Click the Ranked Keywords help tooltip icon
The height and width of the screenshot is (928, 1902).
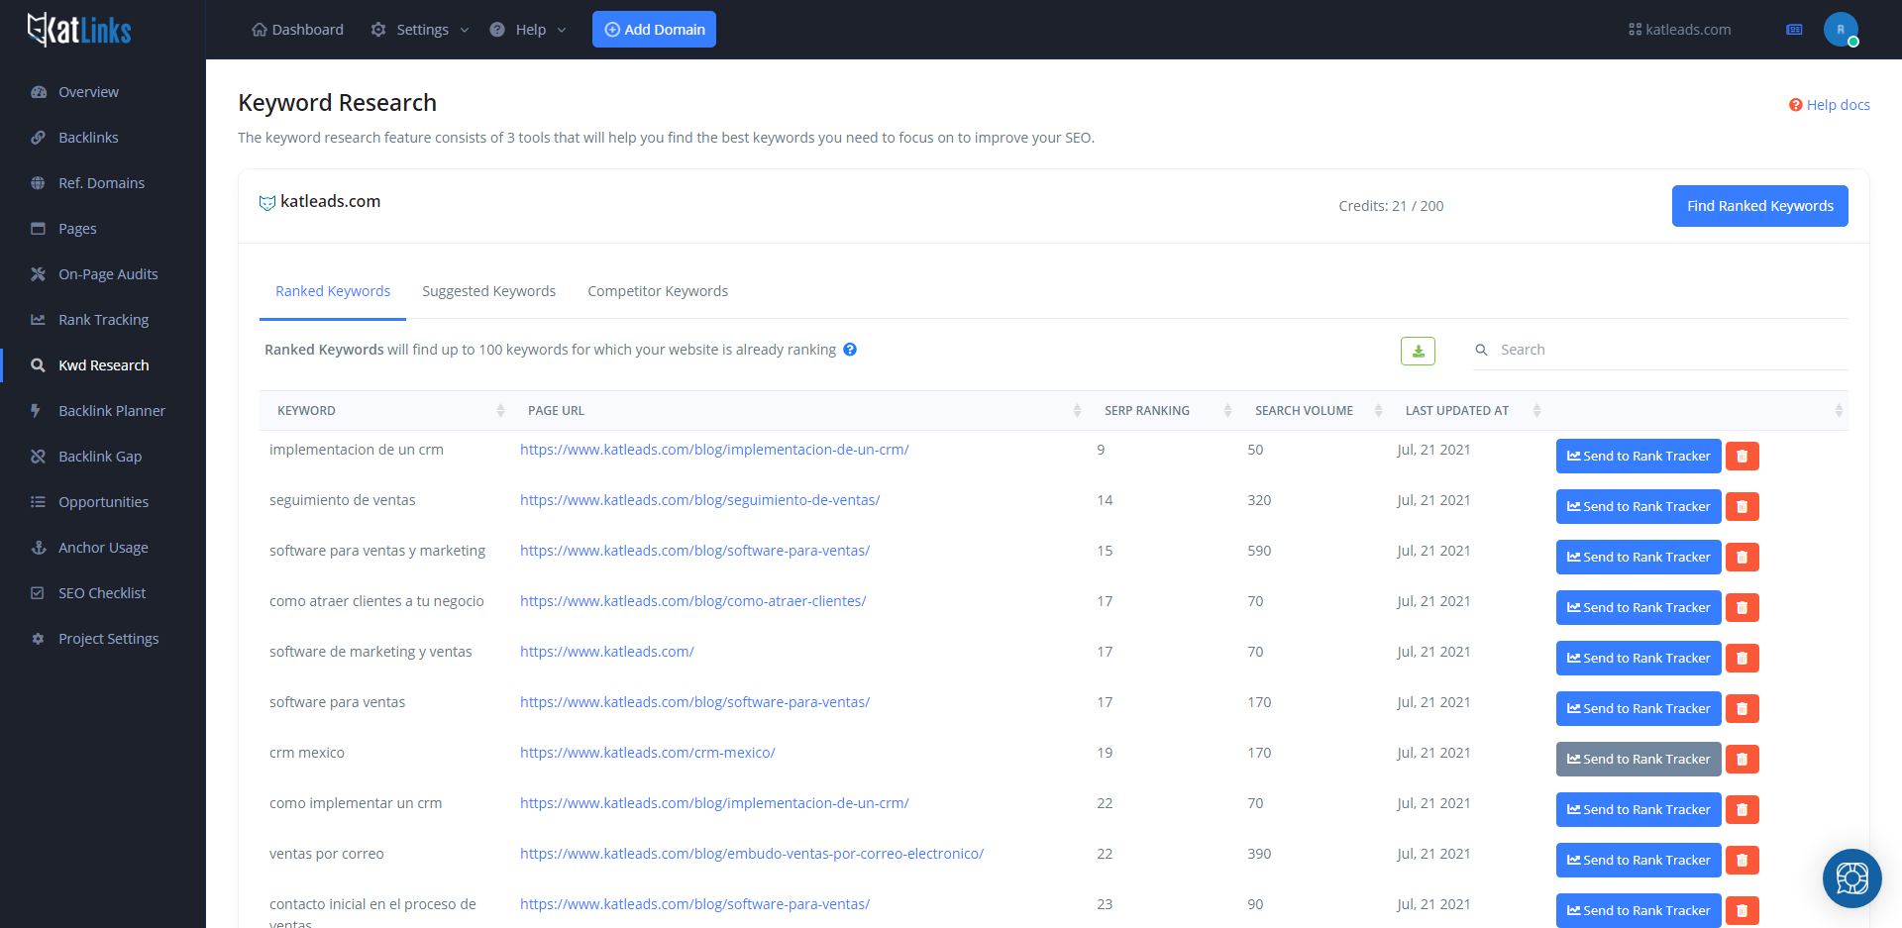(x=850, y=350)
